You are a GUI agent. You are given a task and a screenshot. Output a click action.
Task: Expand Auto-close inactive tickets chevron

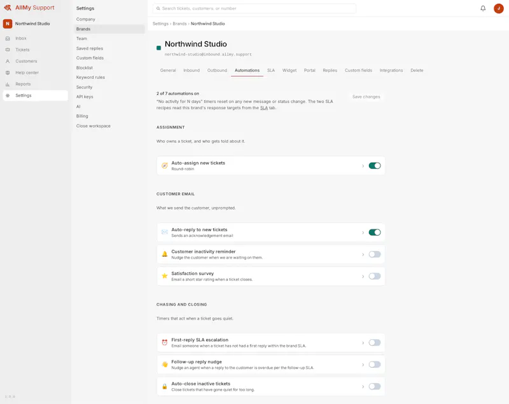(x=363, y=387)
